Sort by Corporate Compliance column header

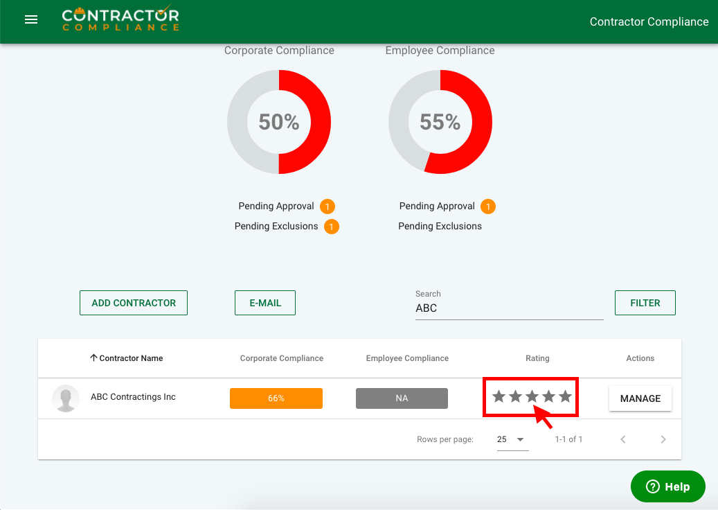click(281, 358)
